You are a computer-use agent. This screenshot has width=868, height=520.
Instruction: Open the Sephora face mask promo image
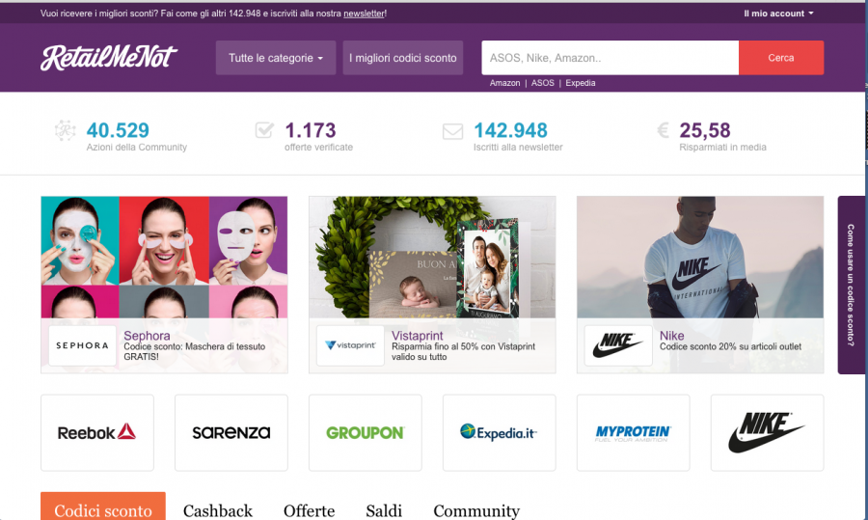click(164, 257)
